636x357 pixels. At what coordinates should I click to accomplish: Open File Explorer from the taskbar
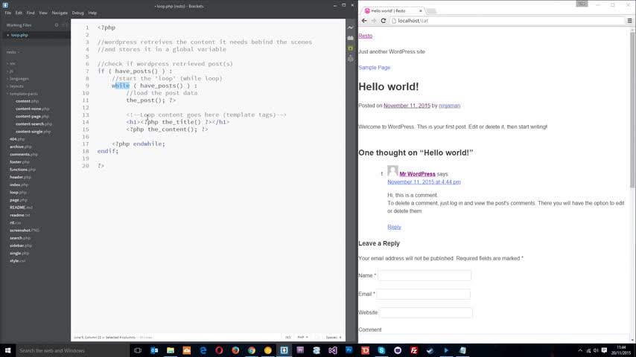point(171,350)
